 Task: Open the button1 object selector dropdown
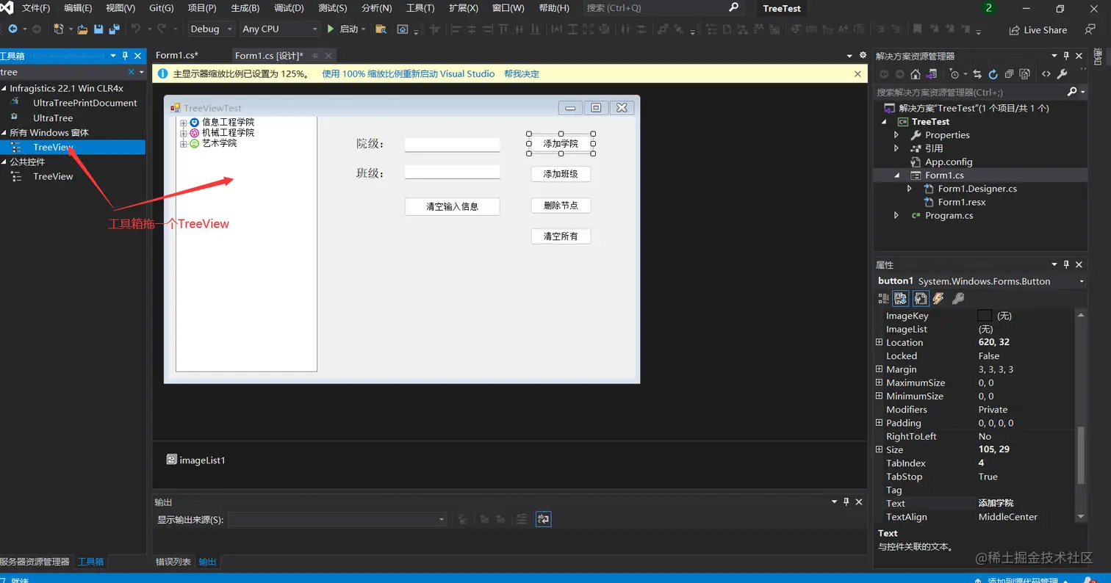coord(1082,281)
